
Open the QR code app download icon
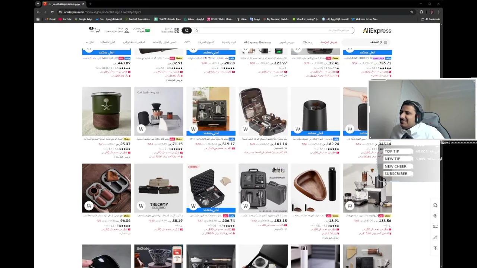coord(177,31)
